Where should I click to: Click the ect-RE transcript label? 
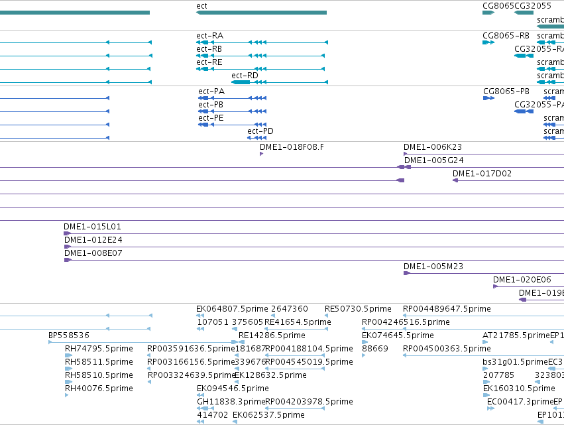pos(209,62)
